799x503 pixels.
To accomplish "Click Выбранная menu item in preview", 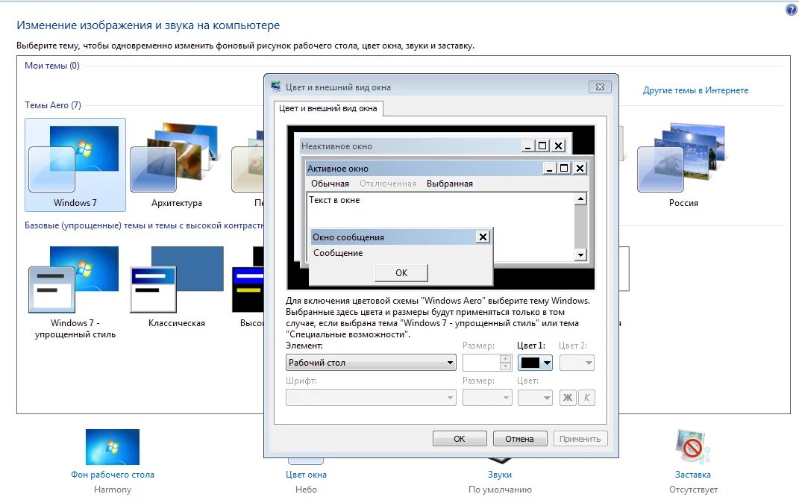I will pos(449,184).
